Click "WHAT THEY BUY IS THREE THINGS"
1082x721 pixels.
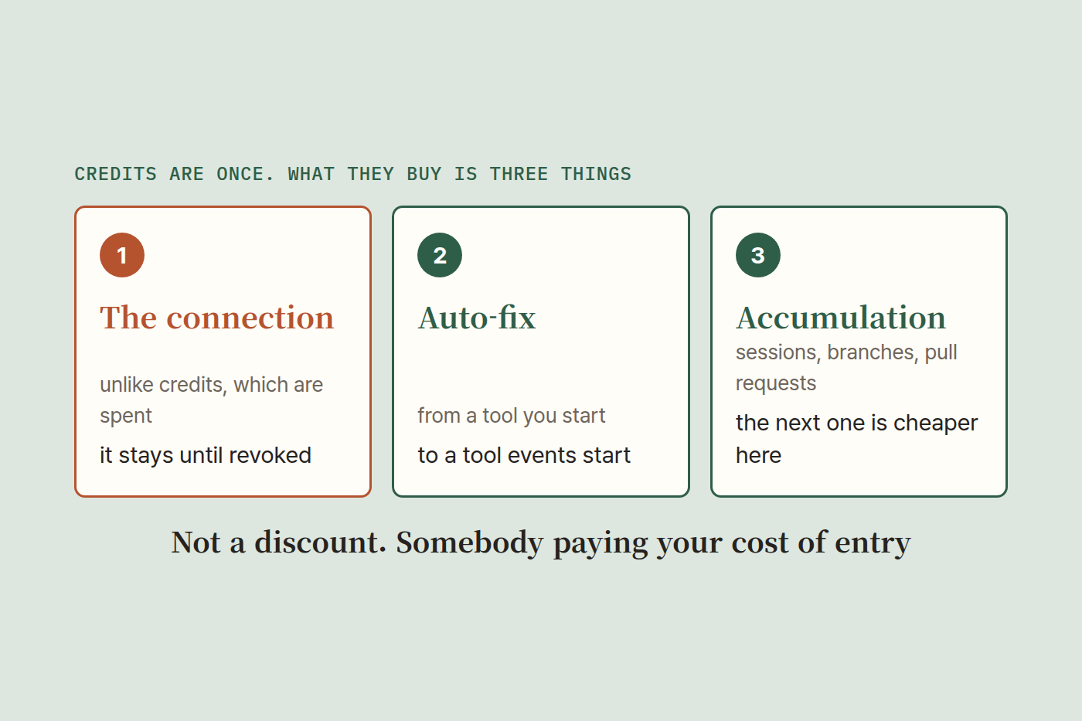pos(460,174)
